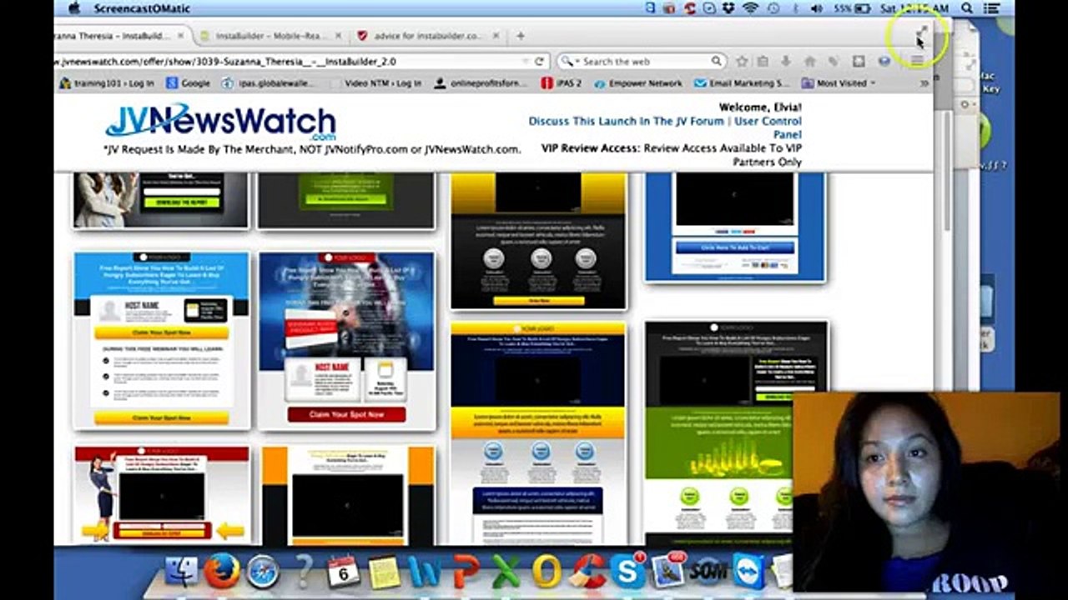Launch PowerPoint from the dock

point(466,572)
